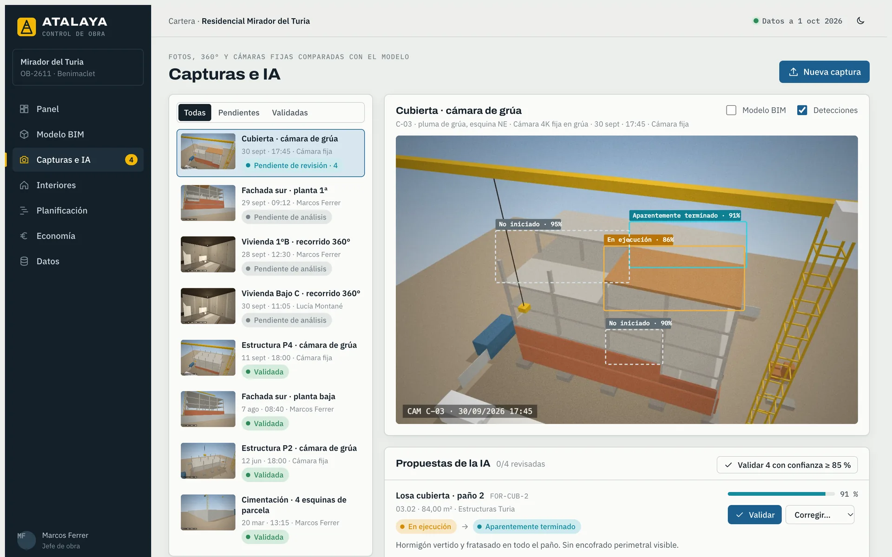Click Validada badge under Fachada sur planta baja
This screenshot has width=892, height=557.
coord(265,423)
